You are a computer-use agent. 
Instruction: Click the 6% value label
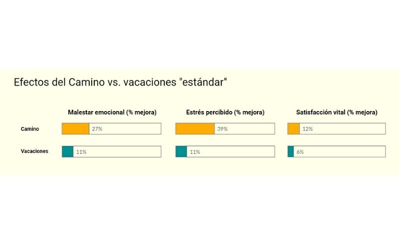pyautogui.click(x=300, y=152)
